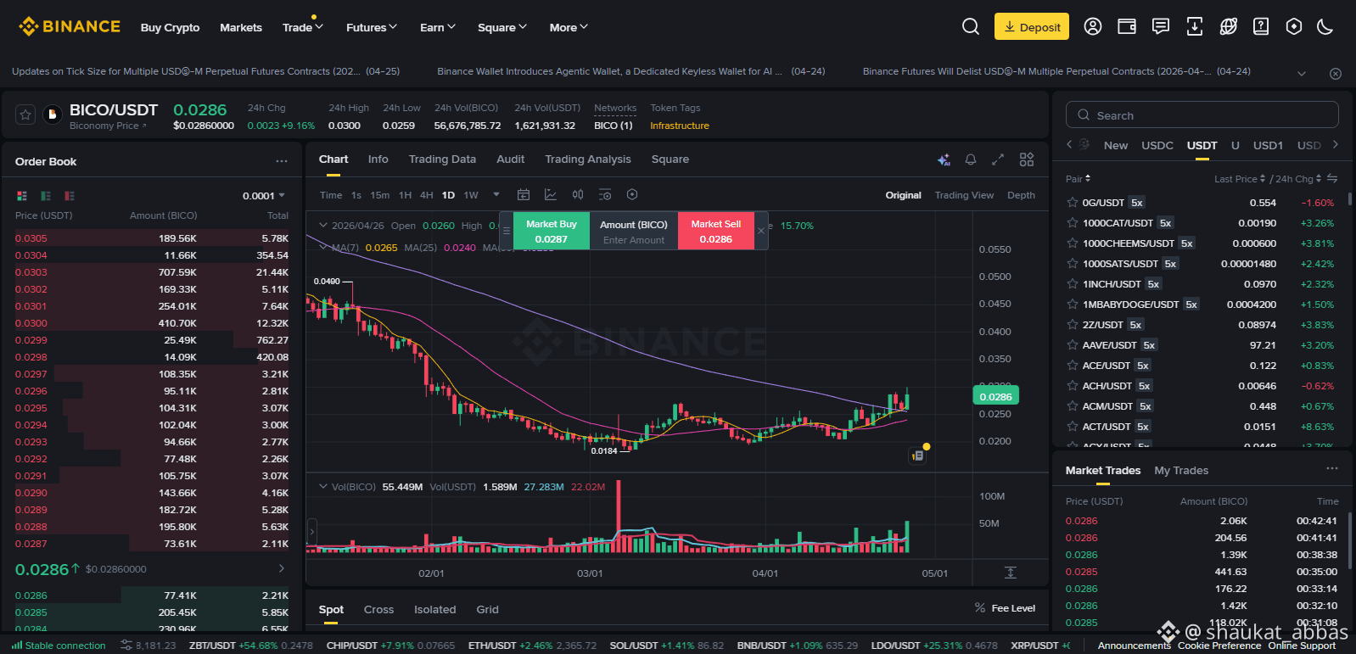Open the chat messages icon in the header

(1161, 26)
